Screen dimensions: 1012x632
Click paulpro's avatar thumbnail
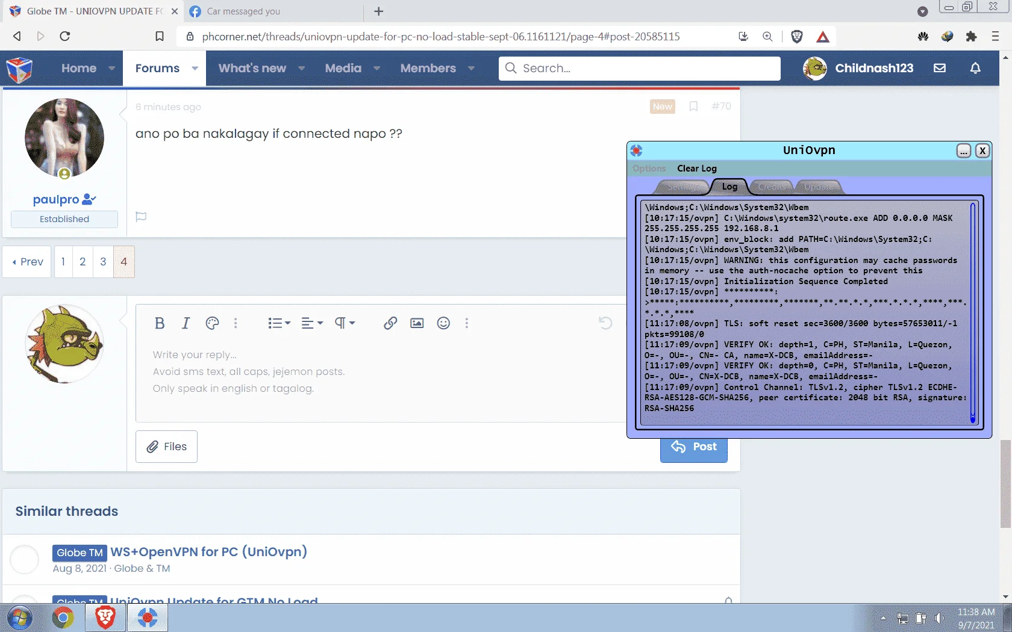(64, 138)
